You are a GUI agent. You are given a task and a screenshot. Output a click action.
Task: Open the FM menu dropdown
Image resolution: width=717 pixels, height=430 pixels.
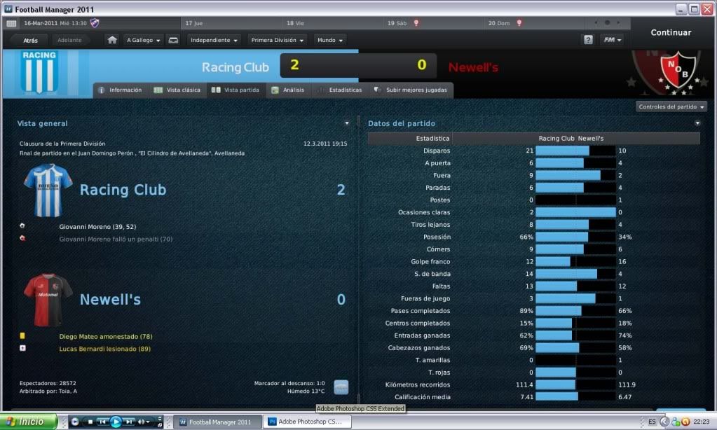point(612,40)
